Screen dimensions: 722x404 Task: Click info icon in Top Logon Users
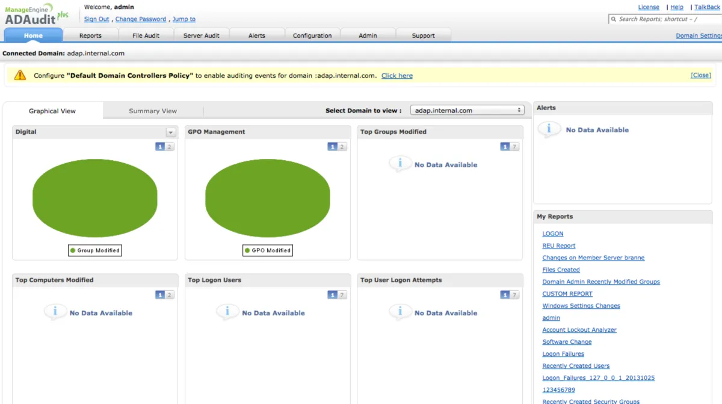pos(227,312)
